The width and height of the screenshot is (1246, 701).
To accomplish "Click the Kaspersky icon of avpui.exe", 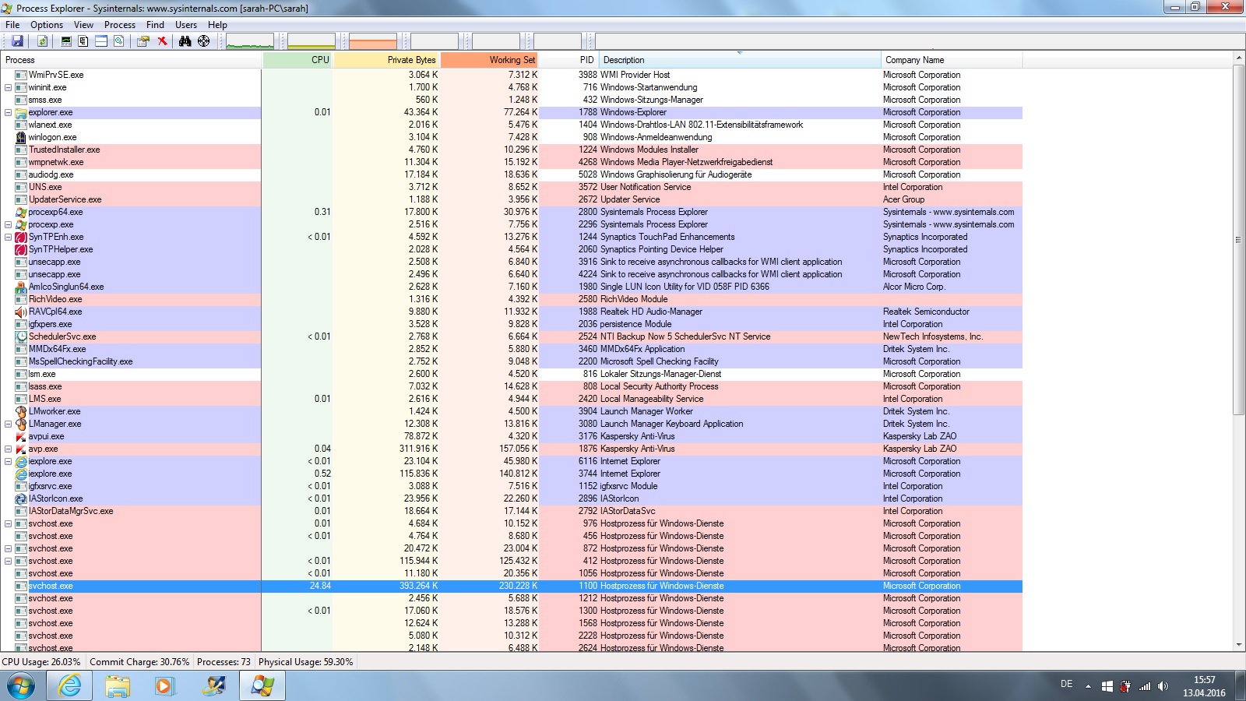I will click(x=21, y=436).
